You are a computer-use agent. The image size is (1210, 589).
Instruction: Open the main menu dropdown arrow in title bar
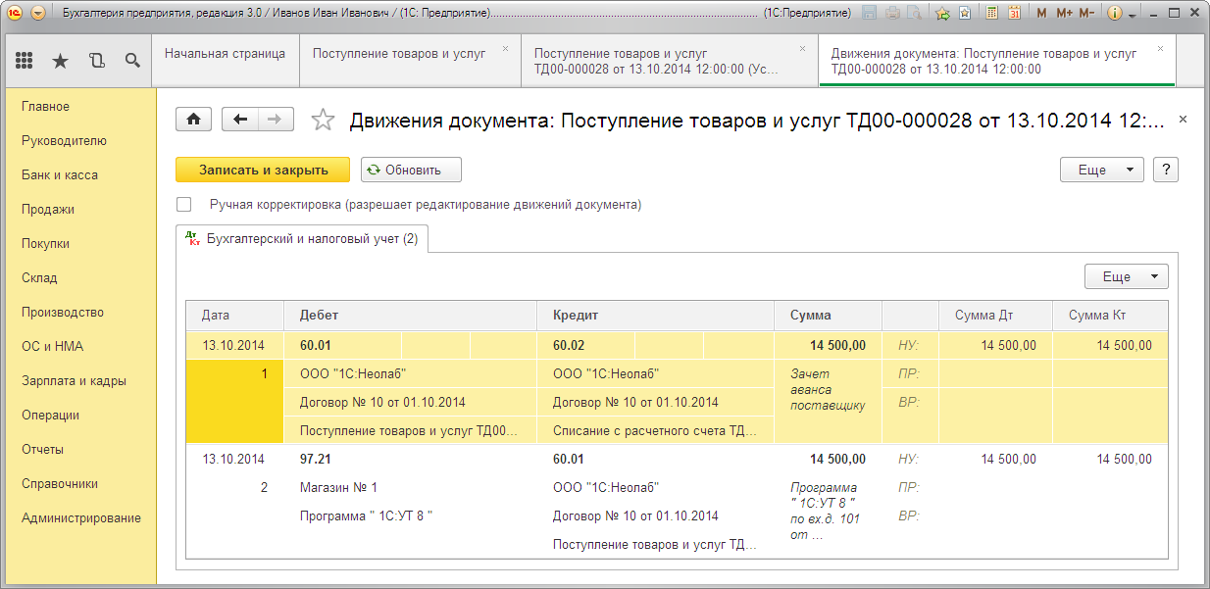coord(38,14)
